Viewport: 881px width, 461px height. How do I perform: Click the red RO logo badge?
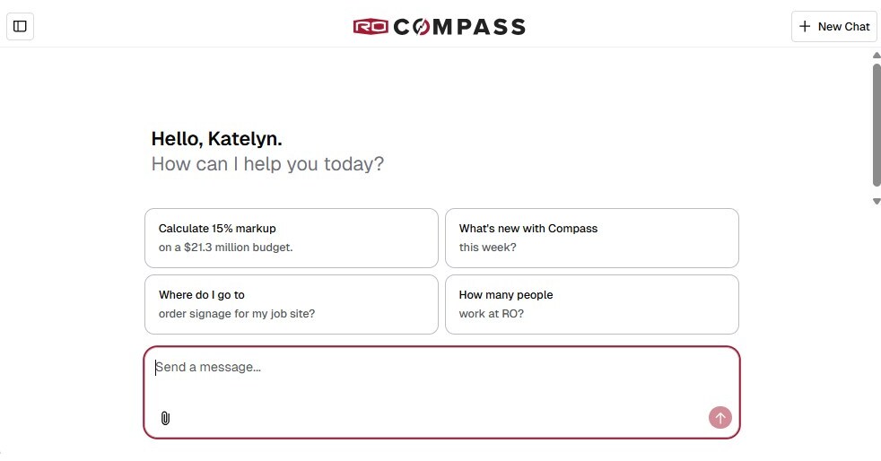[371, 27]
